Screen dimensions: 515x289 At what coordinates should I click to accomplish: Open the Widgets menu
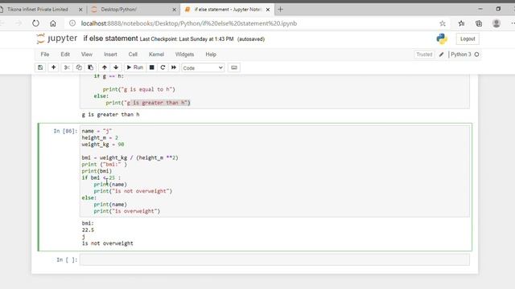[x=184, y=55]
